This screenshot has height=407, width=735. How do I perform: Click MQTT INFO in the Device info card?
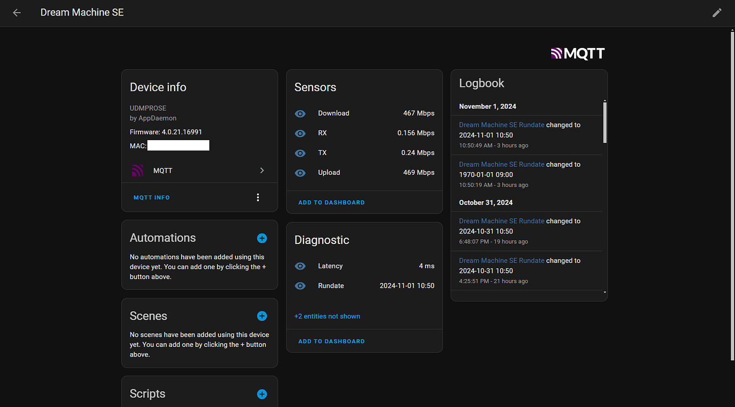pyautogui.click(x=151, y=197)
